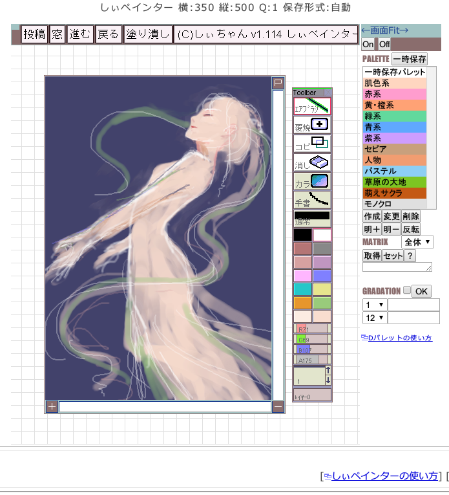This screenshot has height=495, width=449.
Task: Zoom out with the minus button
Action: (x=278, y=406)
